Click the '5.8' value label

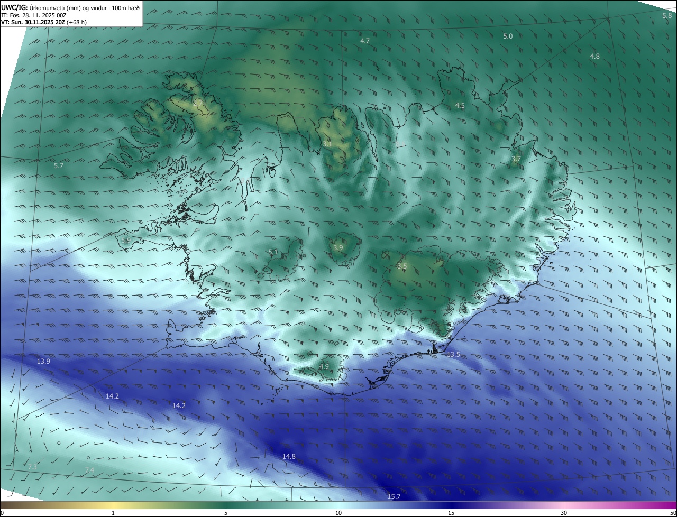(x=667, y=16)
